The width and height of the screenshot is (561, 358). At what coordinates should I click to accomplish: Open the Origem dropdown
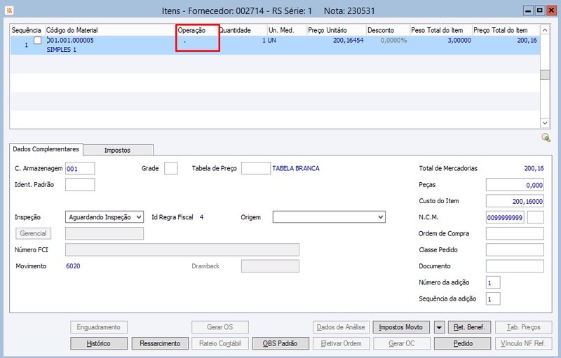(x=329, y=217)
